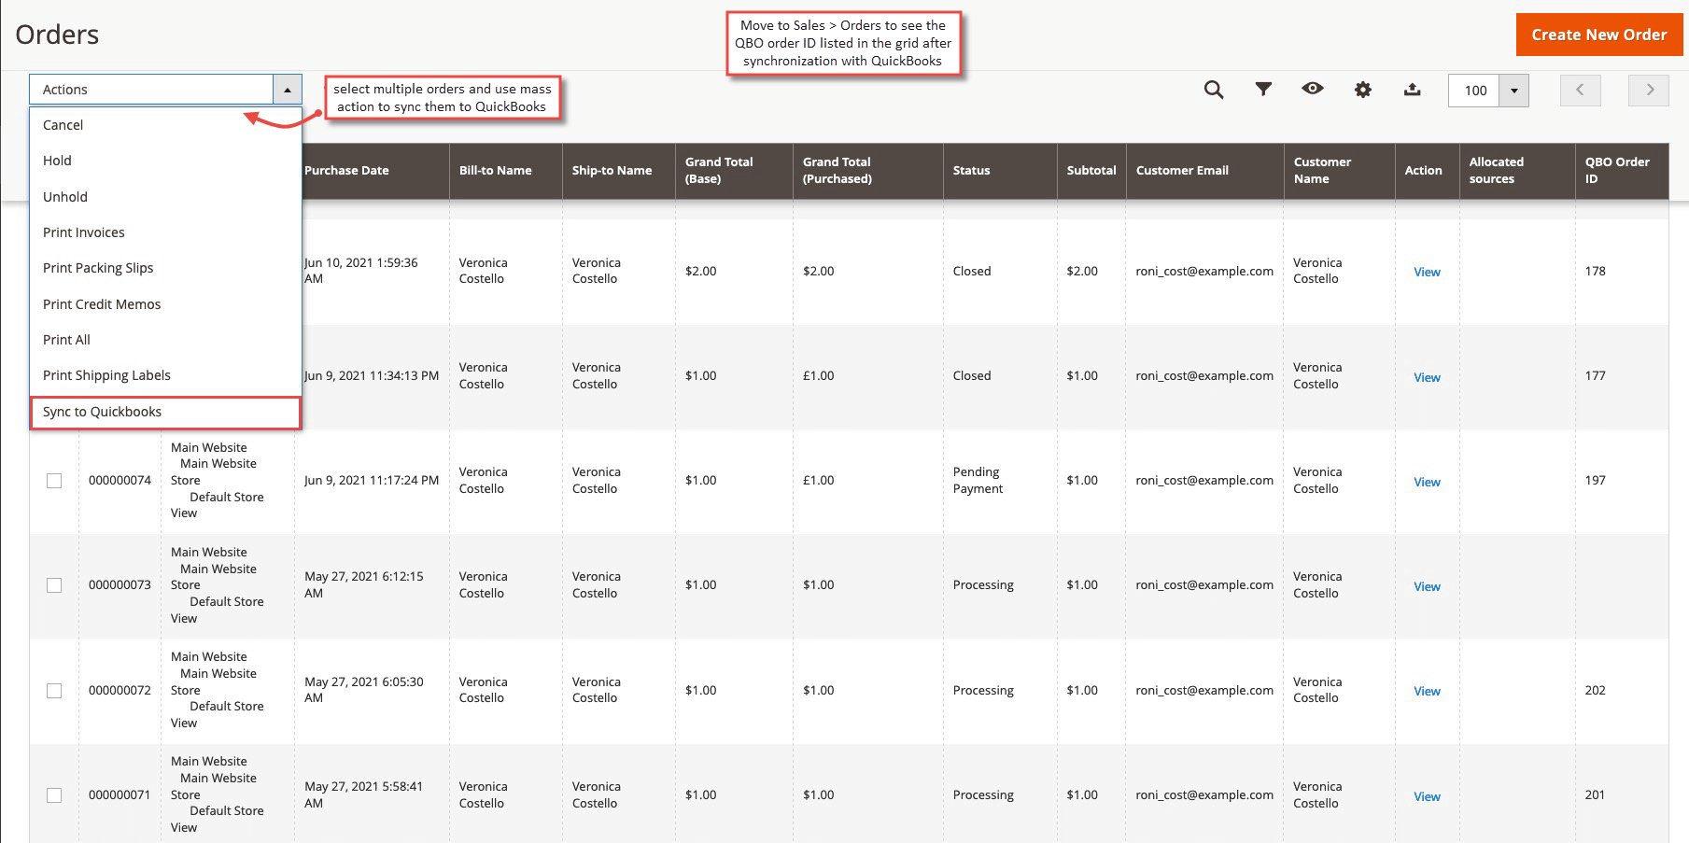Viewport: 1689px width, 843px height.
Task: Go to the previous page arrow
Action: (x=1581, y=90)
